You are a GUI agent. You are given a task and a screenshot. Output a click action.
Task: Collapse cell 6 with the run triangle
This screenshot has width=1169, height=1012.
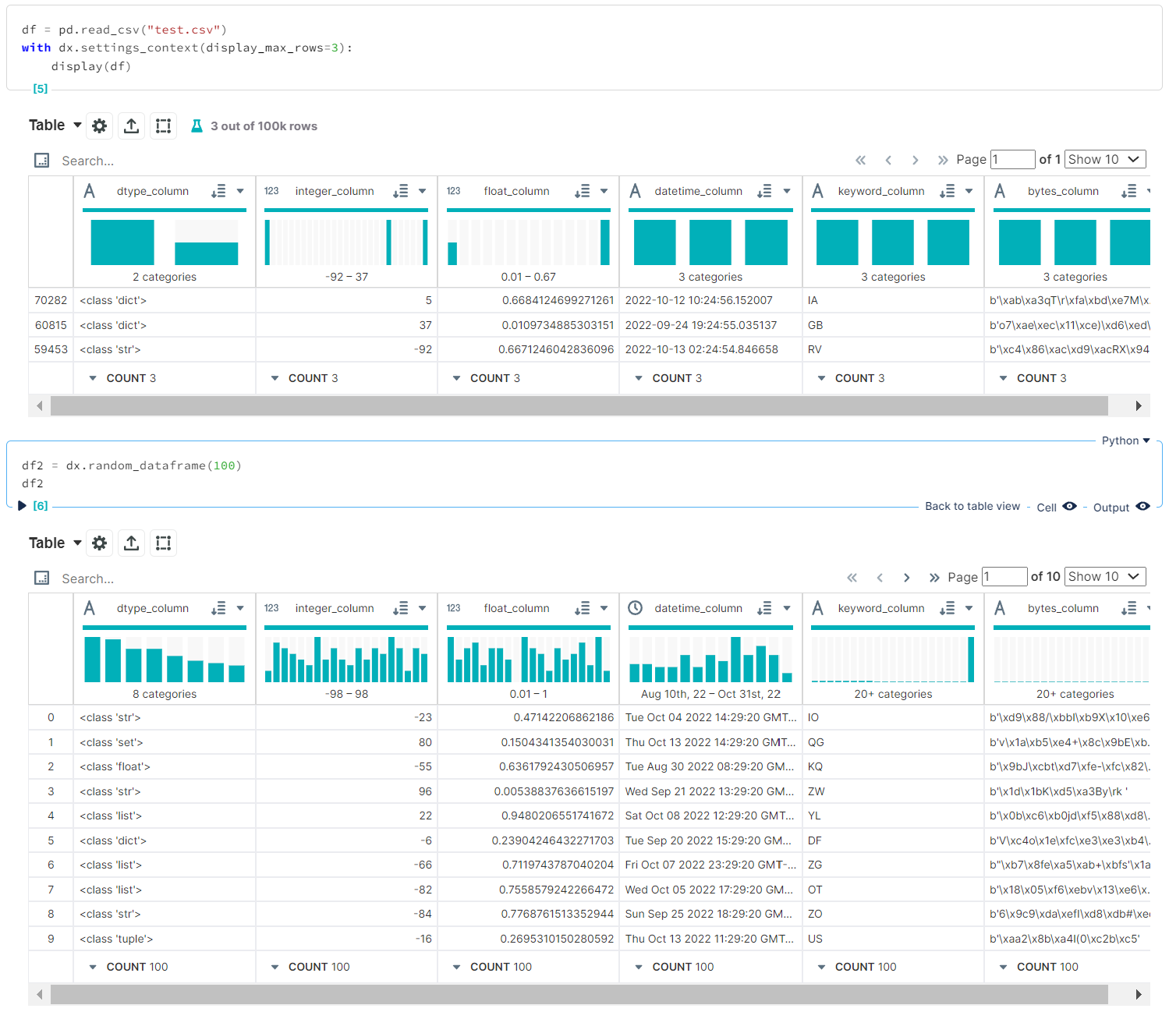point(22,506)
